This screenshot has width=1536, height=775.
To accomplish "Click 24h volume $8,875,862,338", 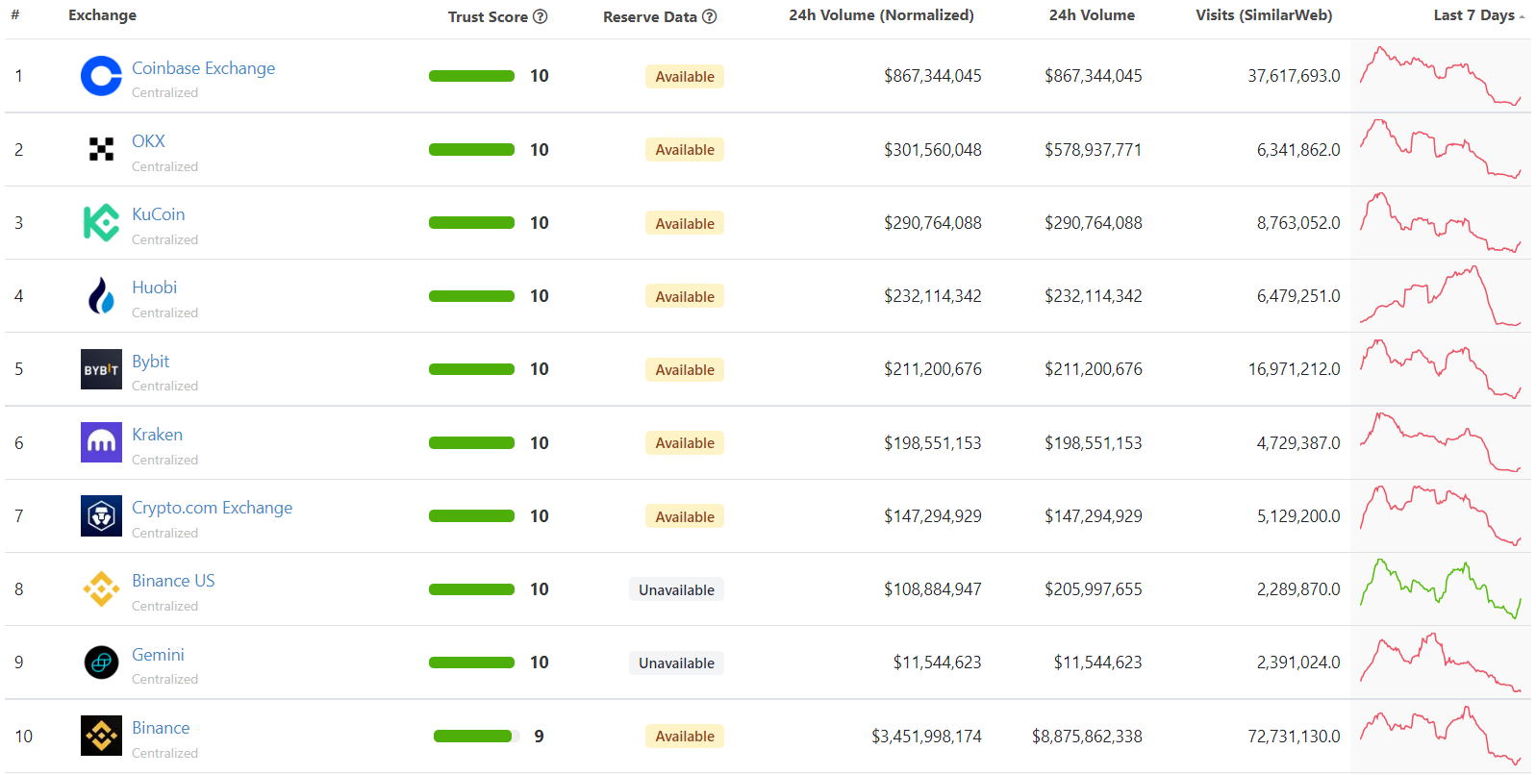I will tap(1087, 737).
